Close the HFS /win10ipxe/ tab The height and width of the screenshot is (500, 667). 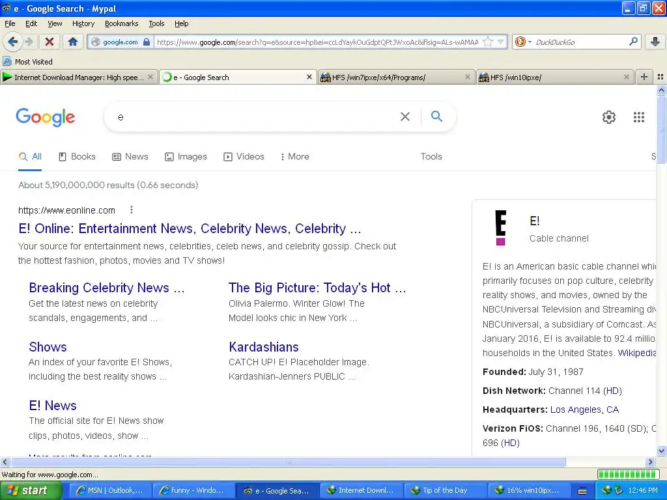[x=626, y=77]
